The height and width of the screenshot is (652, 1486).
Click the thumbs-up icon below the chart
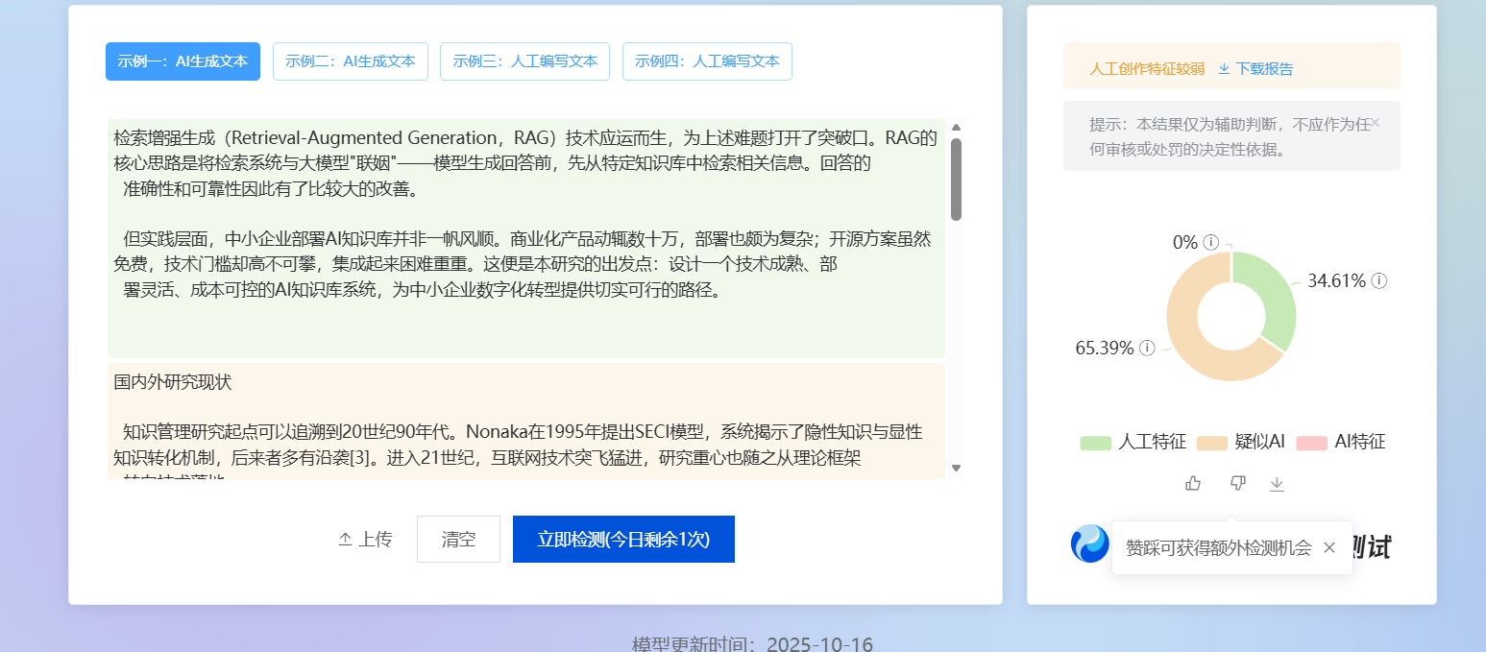1193,483
